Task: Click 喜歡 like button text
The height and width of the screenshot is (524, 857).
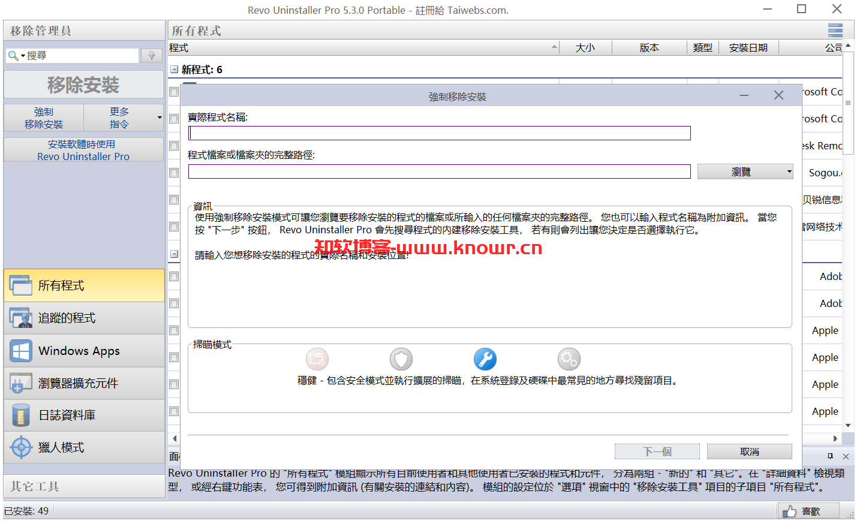Action: [811, 511]
